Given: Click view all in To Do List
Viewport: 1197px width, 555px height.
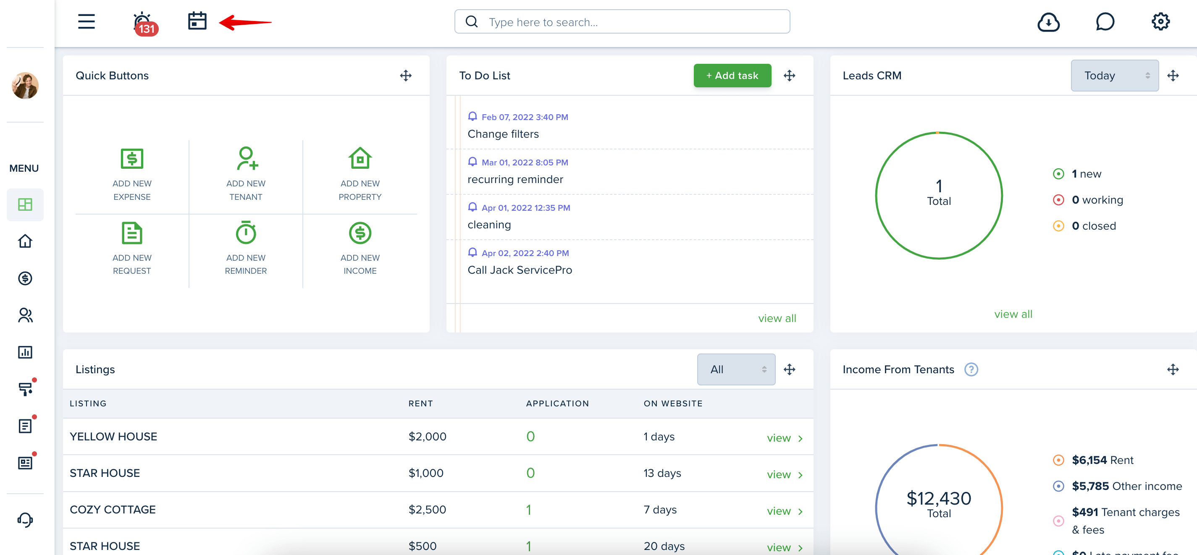Looking at the screenshot, I should click(777, 319).
